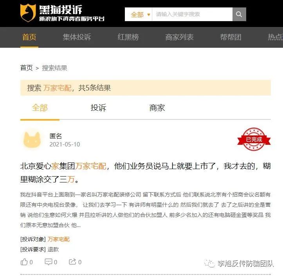This screenshot has height=276, width=283.
Task: Open the 集体投诉 navigation item
Action: pyautogui.click(x=77, y=37)
